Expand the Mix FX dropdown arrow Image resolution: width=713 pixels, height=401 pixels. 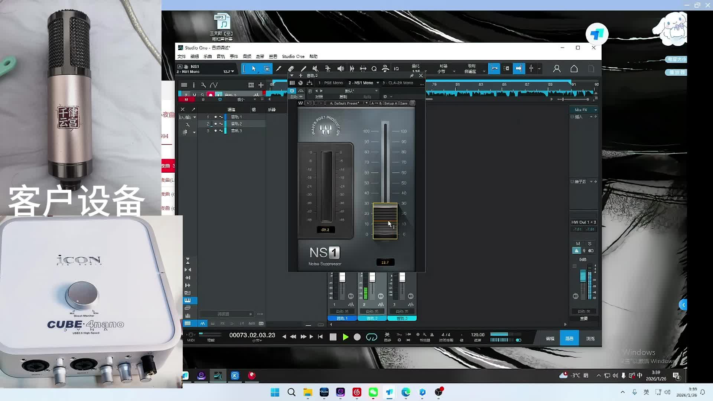[x=596, y=110]
